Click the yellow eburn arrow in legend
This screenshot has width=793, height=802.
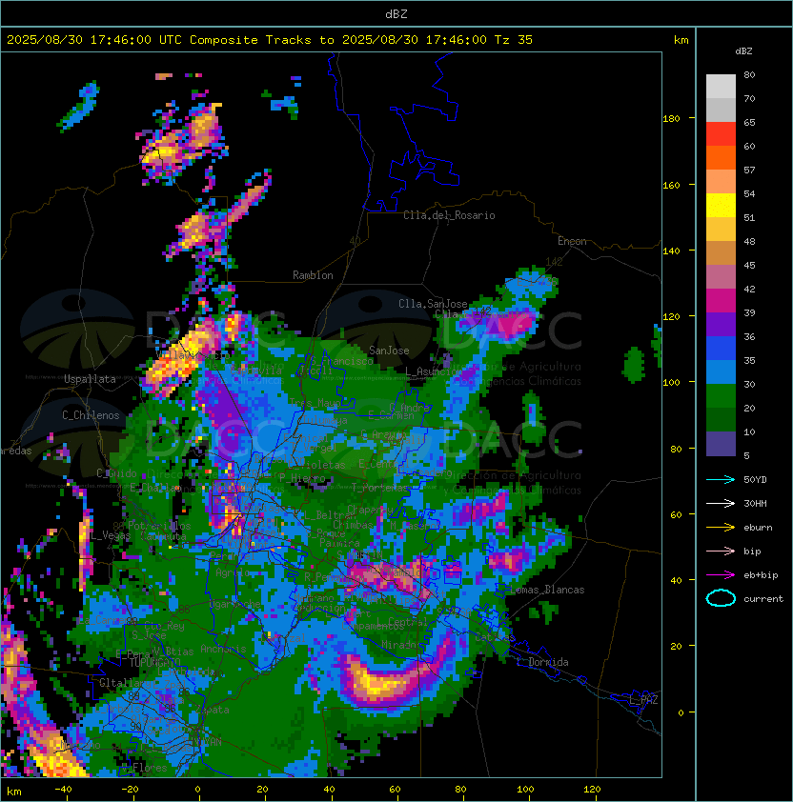pyautogui.click(x=721, y=528)
